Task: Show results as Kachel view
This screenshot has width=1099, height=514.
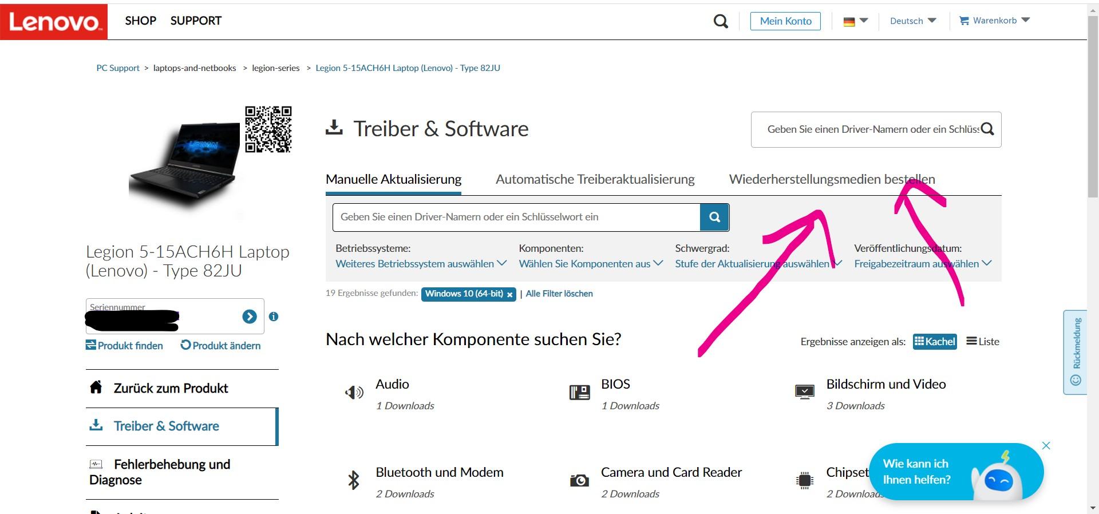Action: [x=935, y=342]
